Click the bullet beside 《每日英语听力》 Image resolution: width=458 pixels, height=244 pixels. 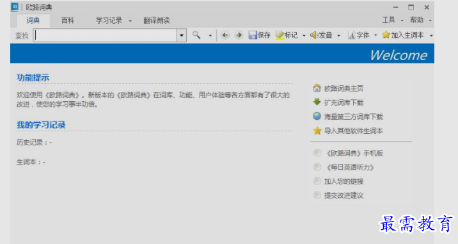point(317,167)
